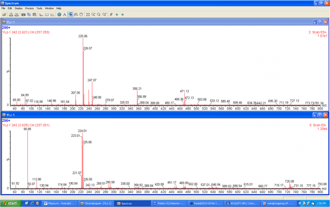Click the left arrow previous scan icon
Screen dimensions: 330x207
coord(117,14)
